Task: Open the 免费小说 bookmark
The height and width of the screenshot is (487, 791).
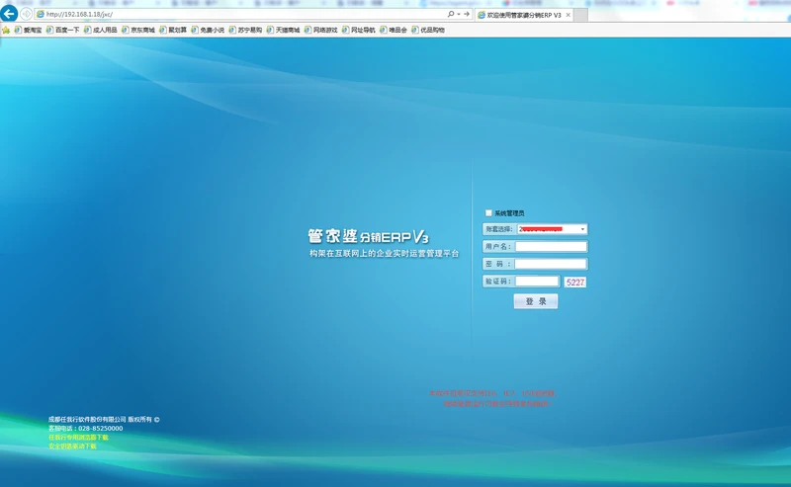Action: (x=208, y=31)
